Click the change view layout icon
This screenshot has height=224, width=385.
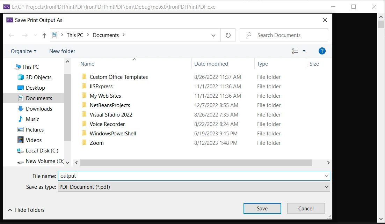[x=295, y=51]
